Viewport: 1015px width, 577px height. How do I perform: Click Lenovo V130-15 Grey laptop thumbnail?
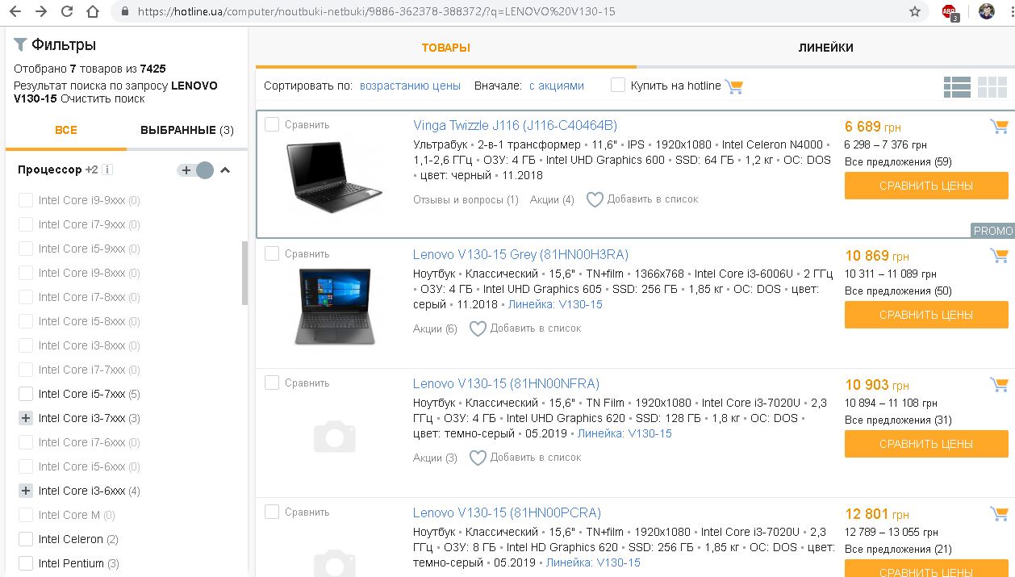pos(334,305)
